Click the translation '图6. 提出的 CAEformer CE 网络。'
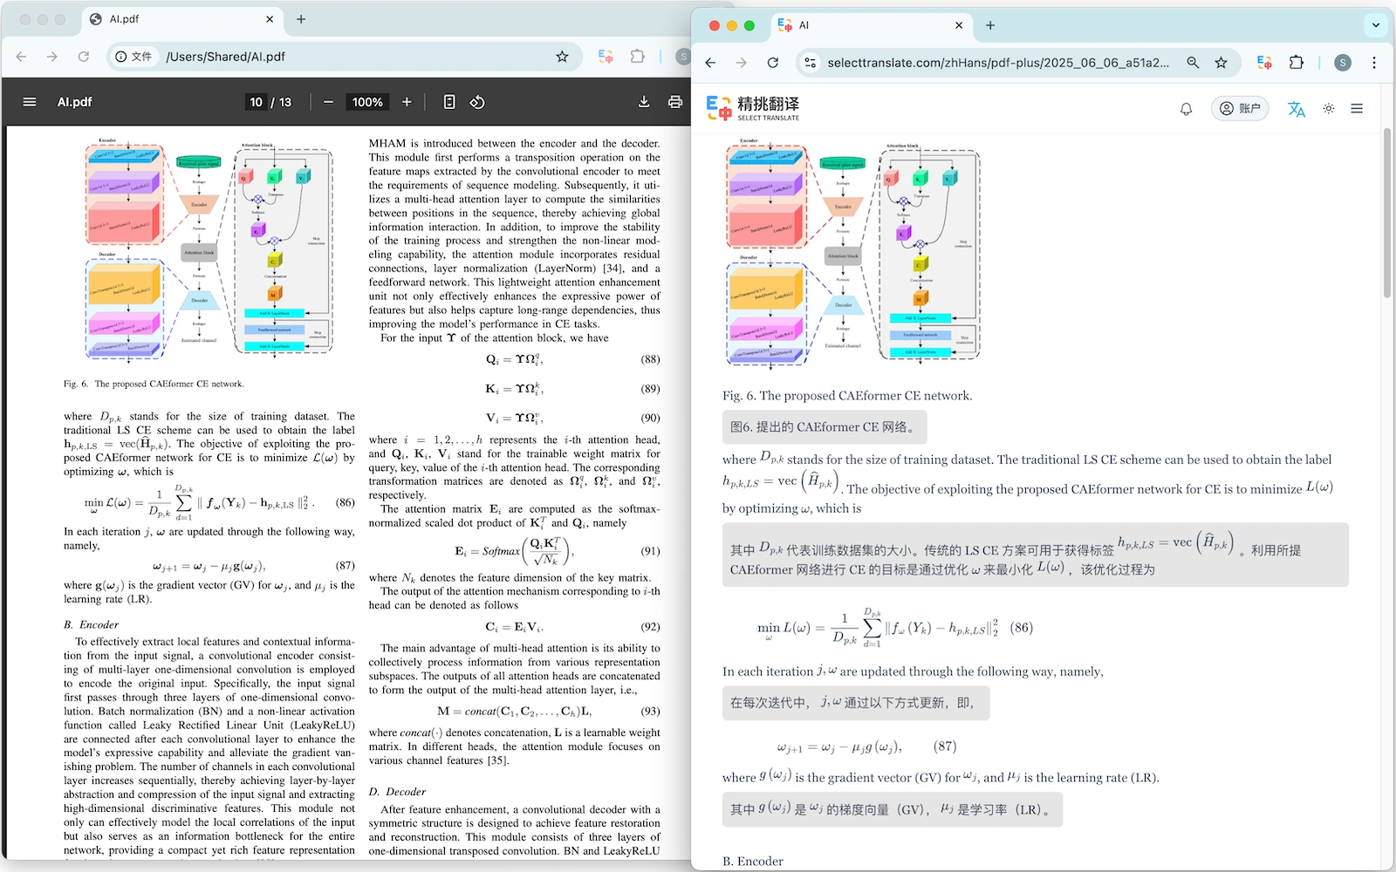This screenshot has width=1396, height=872. [x=824, y=427]
